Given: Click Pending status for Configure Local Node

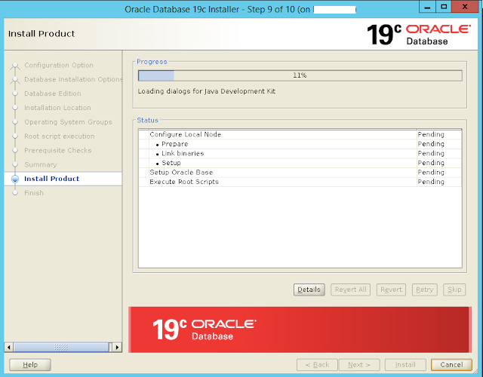Looking at the screenshot, I should coord(431,134).
